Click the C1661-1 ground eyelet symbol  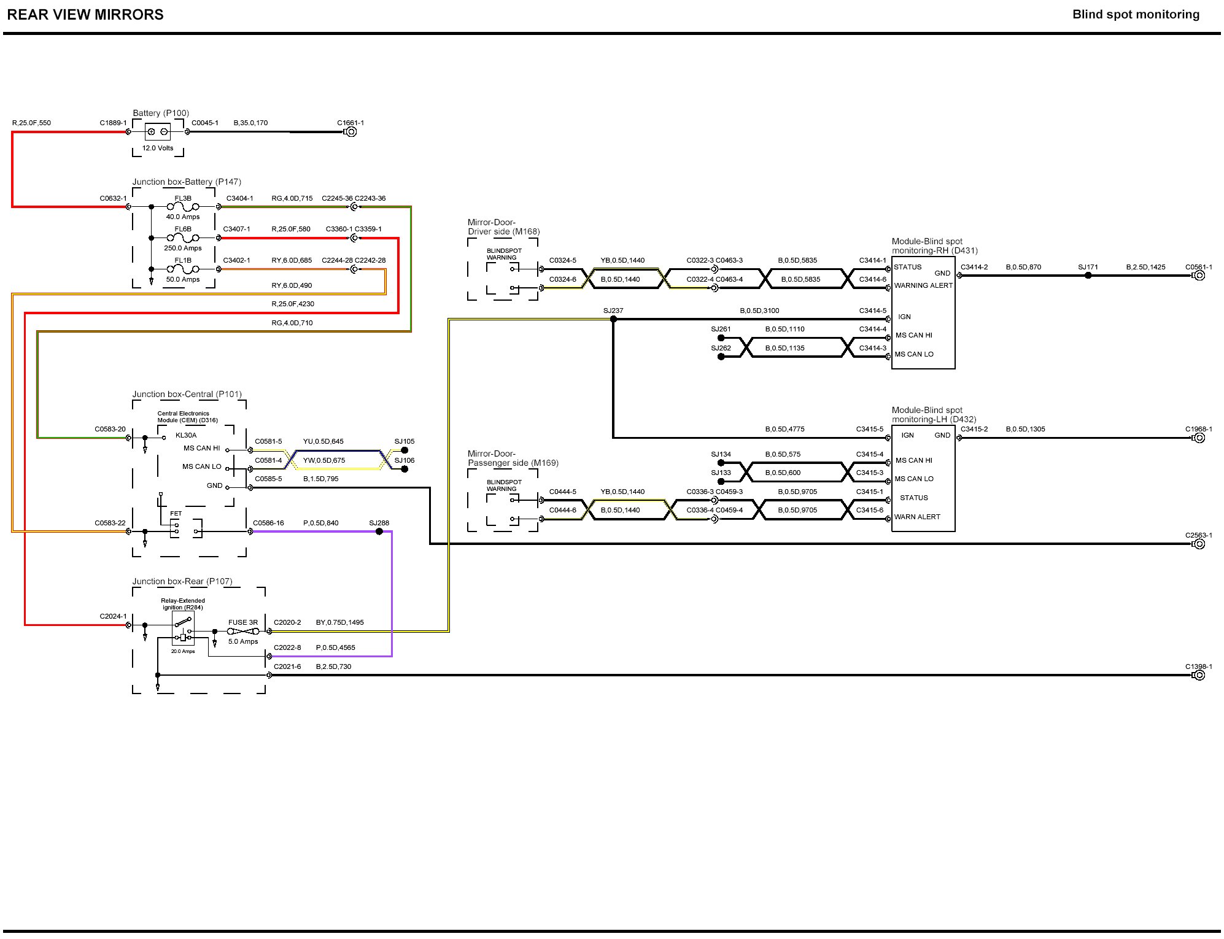point(351,132)
